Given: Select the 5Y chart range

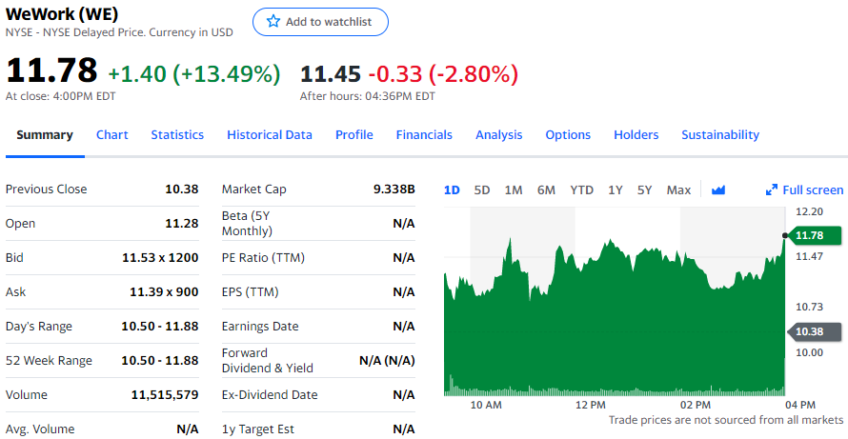Looking at the screenshot, I should coord(644,190).
